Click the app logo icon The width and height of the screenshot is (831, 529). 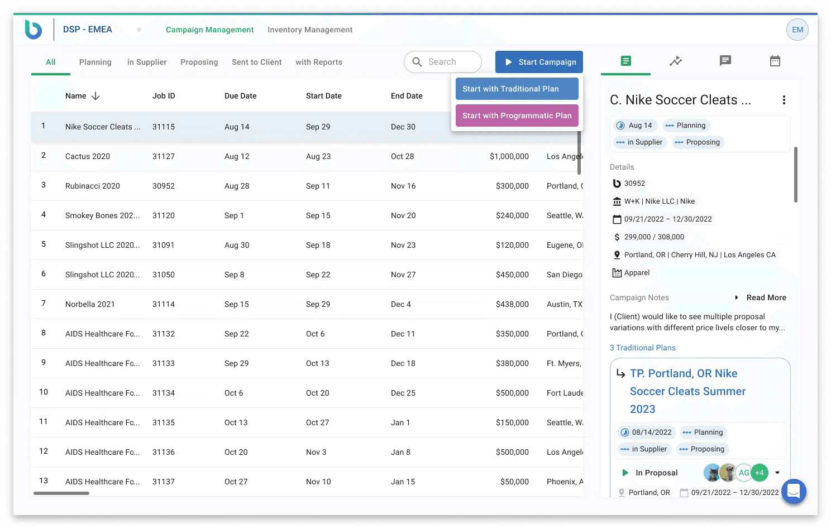(x=34, y=30)
